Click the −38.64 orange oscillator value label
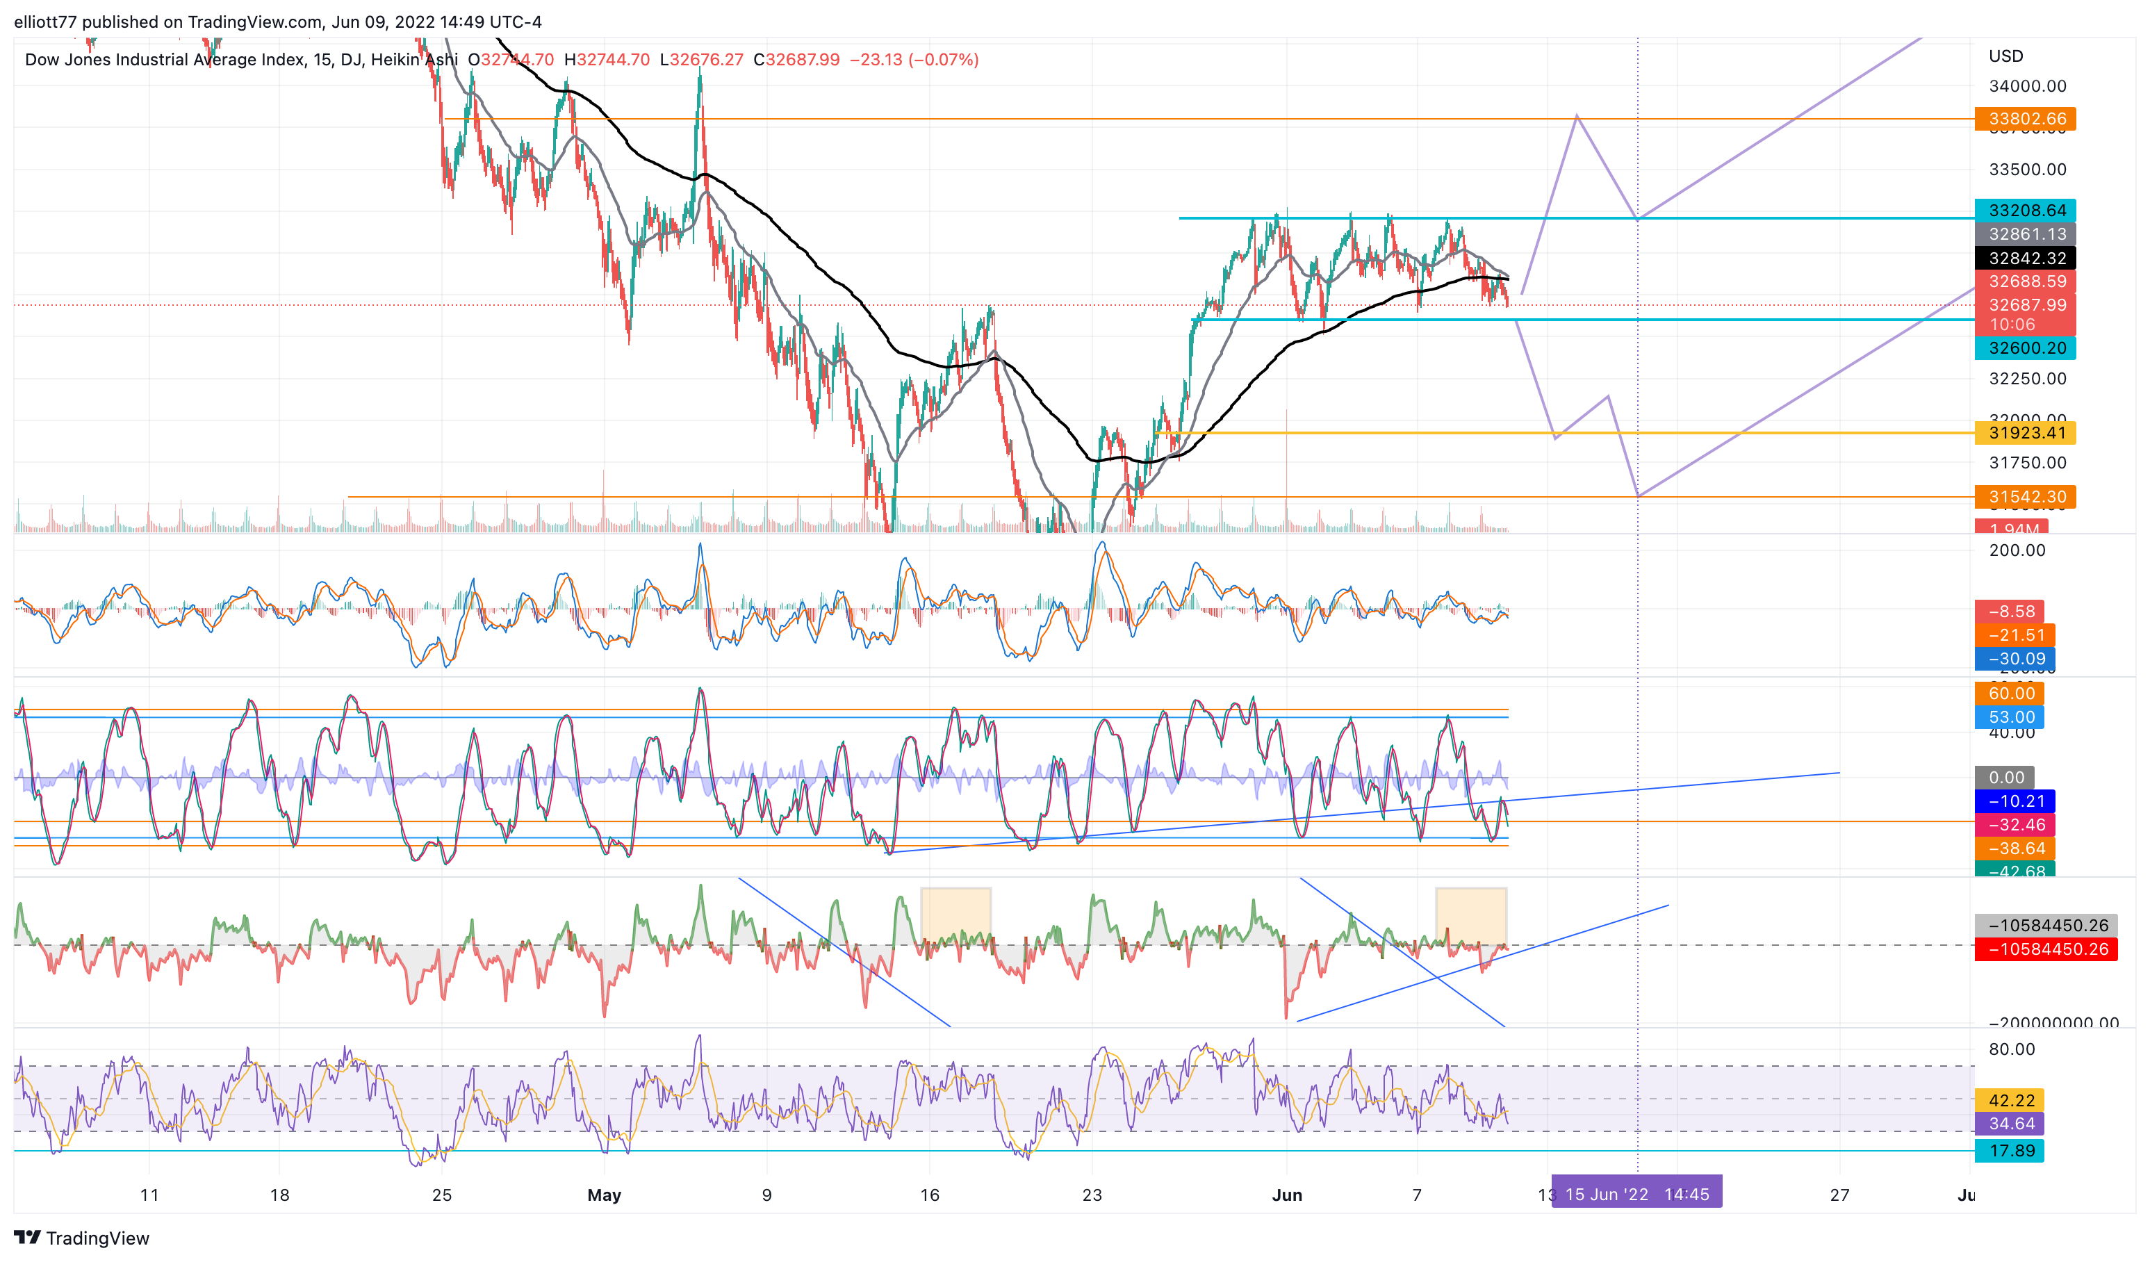The height and width of the screenshot is (1262, 2150). (x=2015, y=849)
